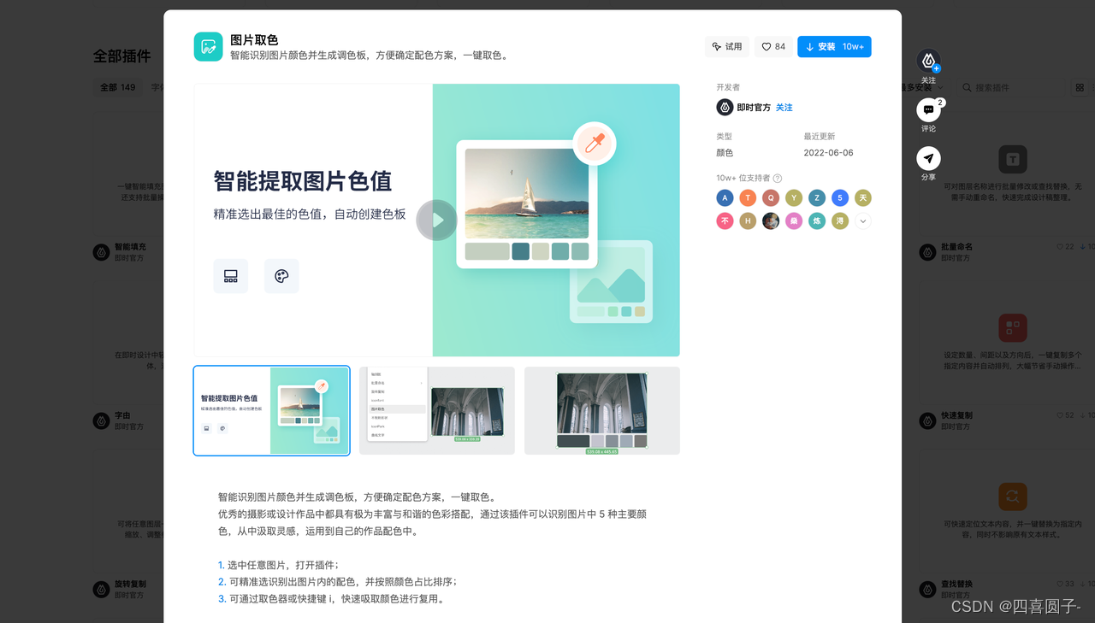This screenshot has width=1095, height=623.
Task: Click developer logo beside 旋转复制
Action: [x=101, y=589]
